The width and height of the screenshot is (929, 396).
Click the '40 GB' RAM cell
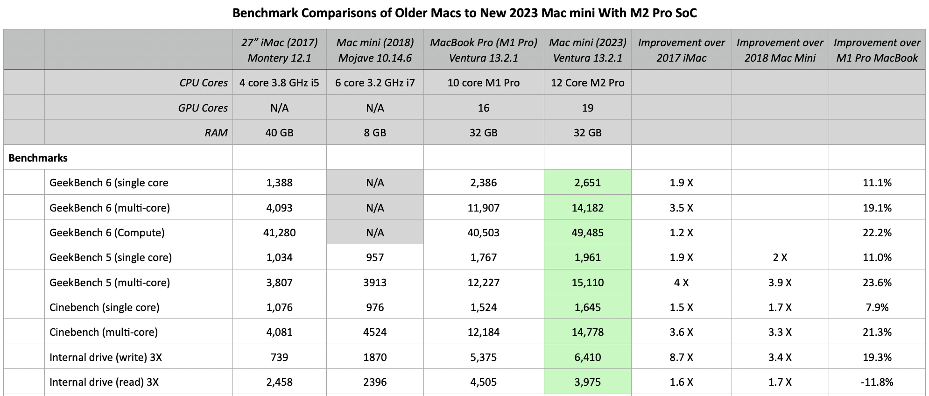pyautogui.click(x=280, y=133)
